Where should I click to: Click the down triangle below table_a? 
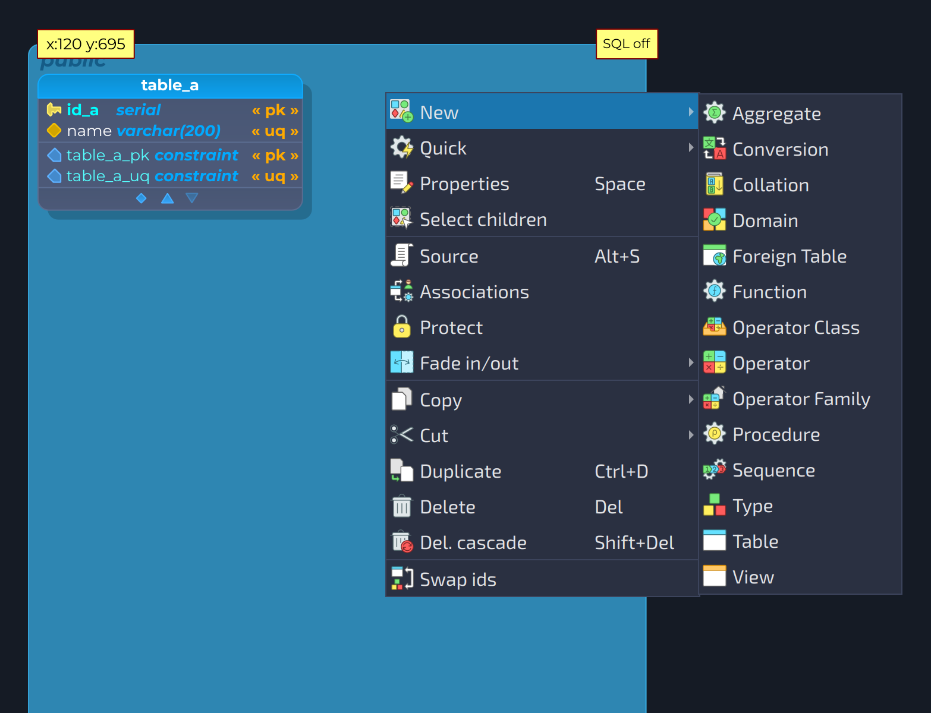coord(191,198)
